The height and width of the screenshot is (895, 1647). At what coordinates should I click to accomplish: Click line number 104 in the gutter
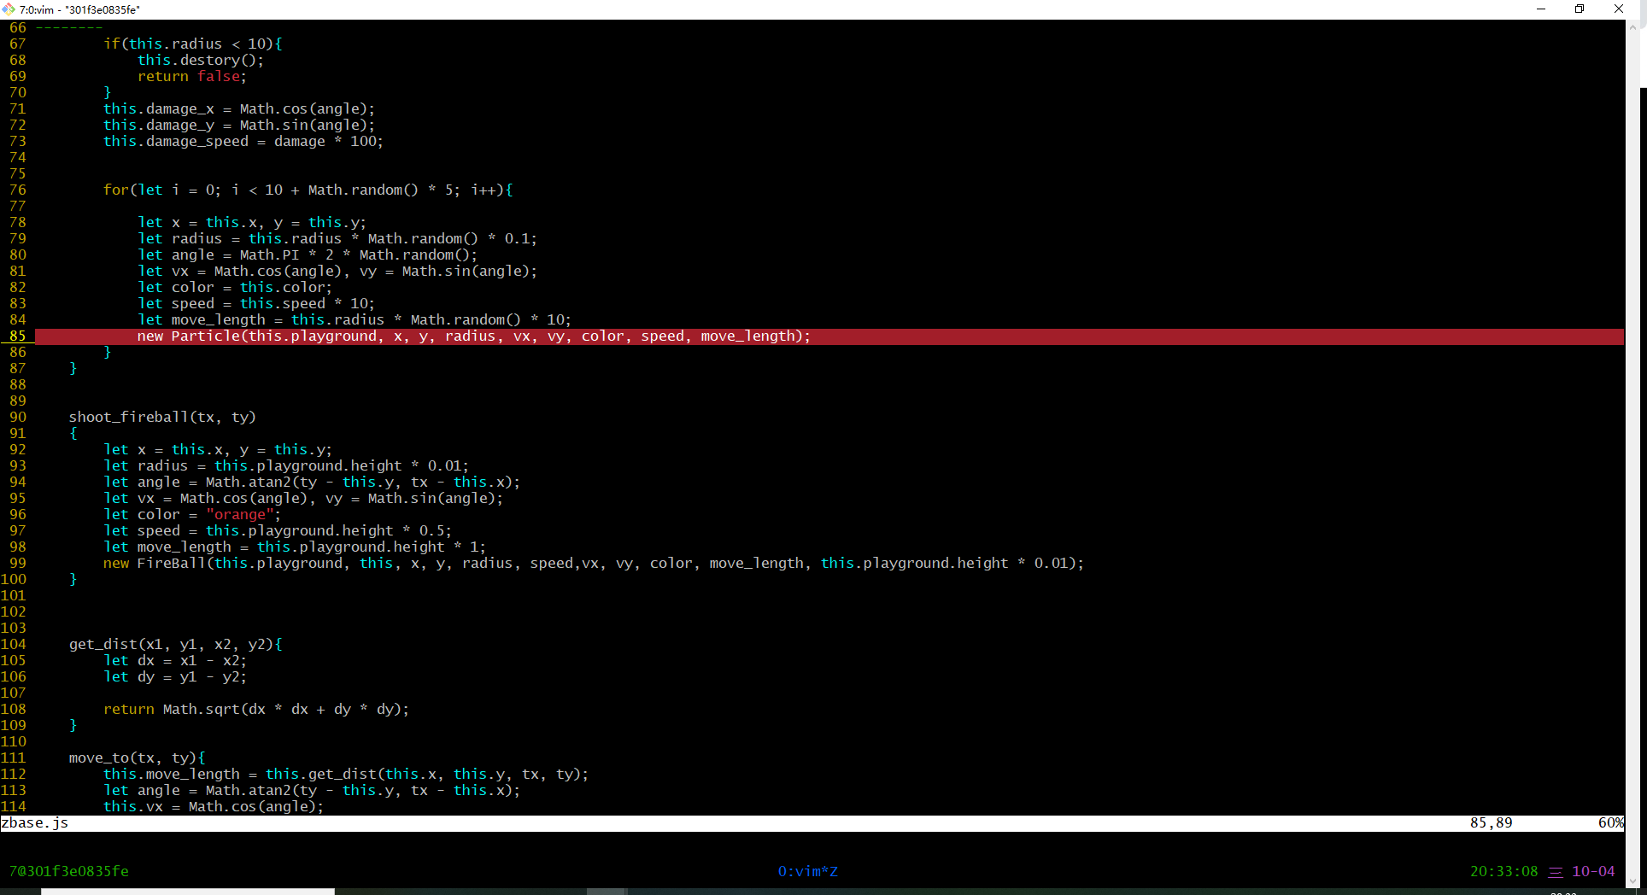[x=14, y=644]
